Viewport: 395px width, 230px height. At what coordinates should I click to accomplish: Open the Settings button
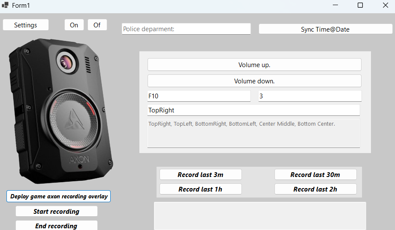[x=25, y=25]
